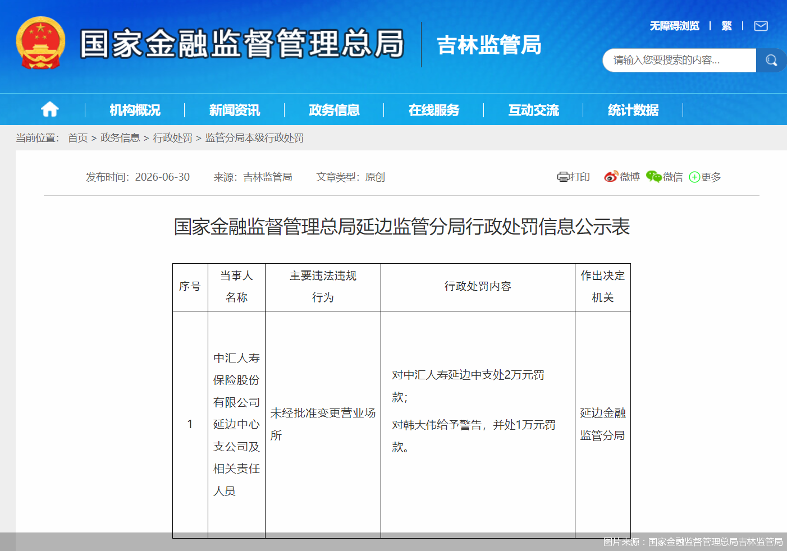The image size is (787, 551).
Task: Go to home via house icon
Action: [x=50, y=109]
